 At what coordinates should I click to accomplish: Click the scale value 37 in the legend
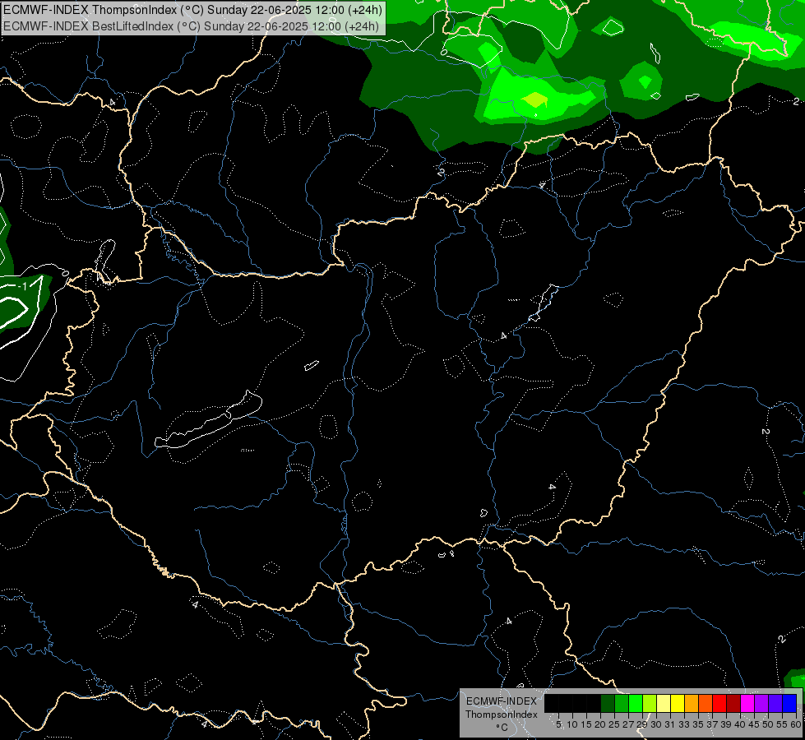tap(712, 724)
